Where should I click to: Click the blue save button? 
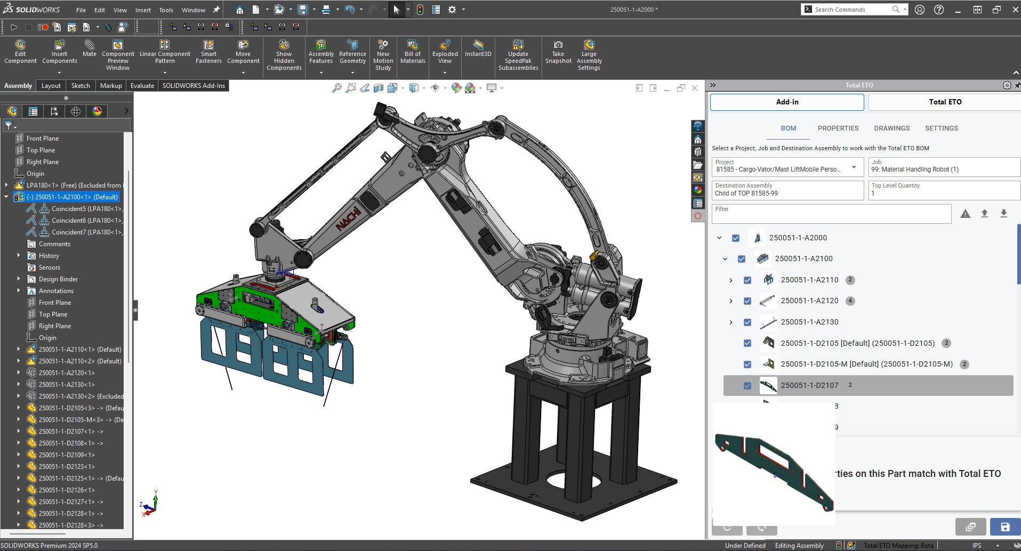coord(1005,526)
